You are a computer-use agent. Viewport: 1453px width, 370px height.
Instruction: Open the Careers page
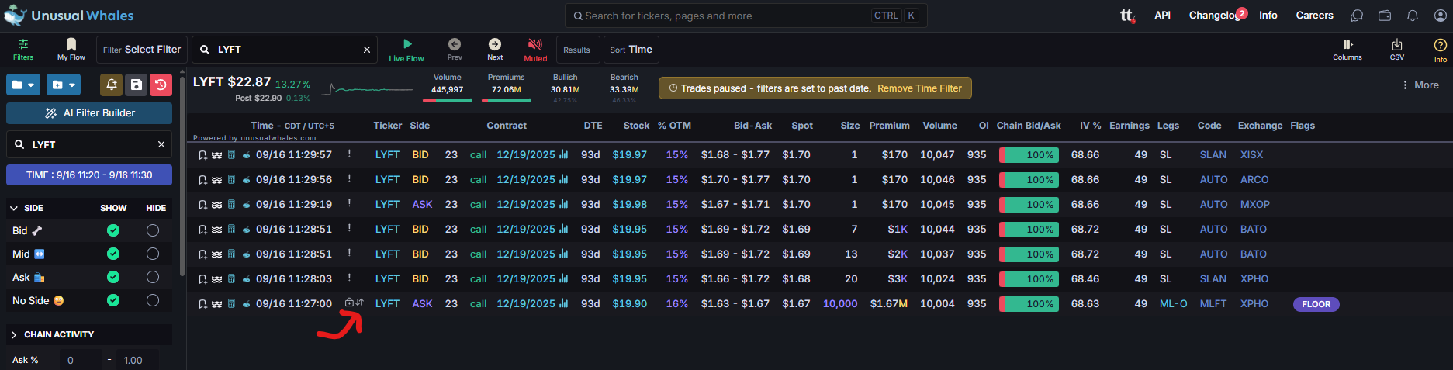pyautogui.click(x=1314, y=16)
